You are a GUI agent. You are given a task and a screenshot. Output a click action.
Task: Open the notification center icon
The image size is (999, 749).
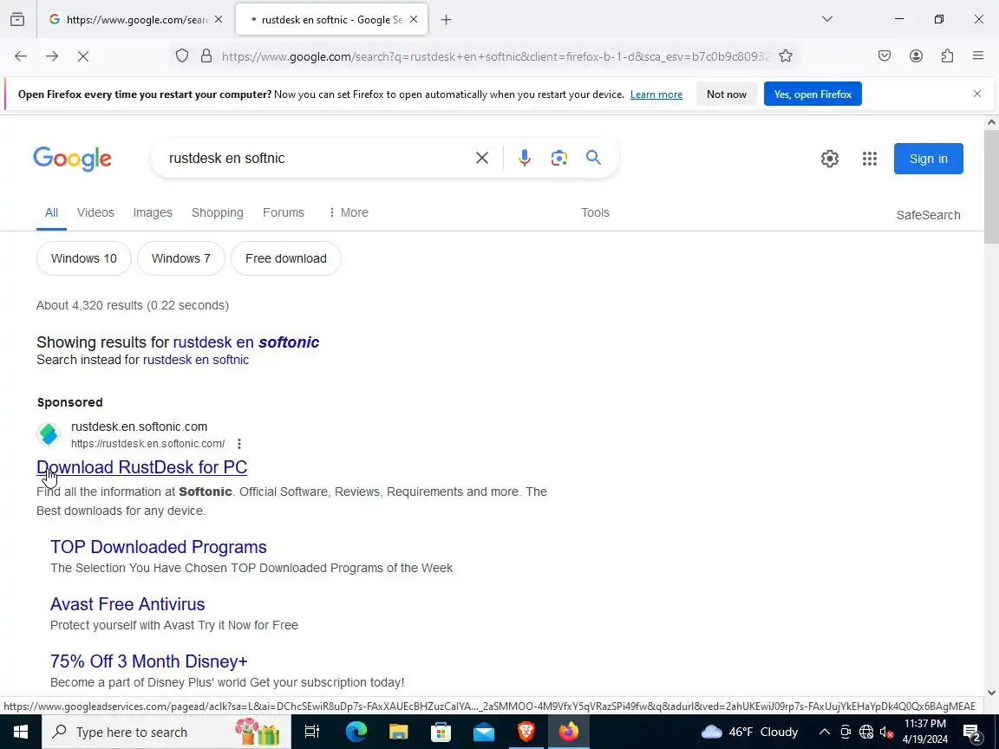click(971, 733)
